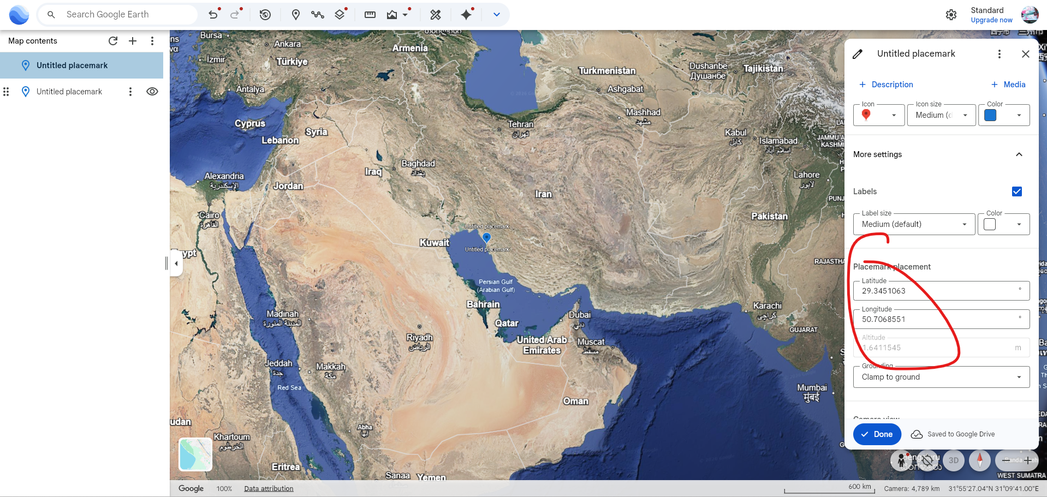Click the compass to reset north
This screenshot has width=1047, height=497.
point(980,461)
